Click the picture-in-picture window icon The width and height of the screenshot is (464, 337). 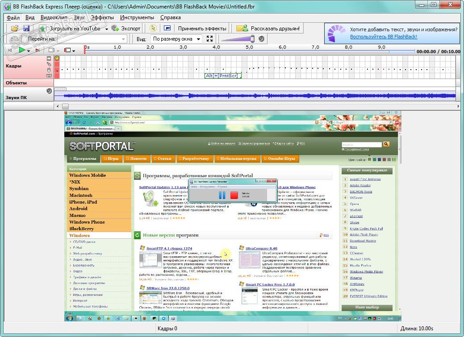tap(167, 29)
